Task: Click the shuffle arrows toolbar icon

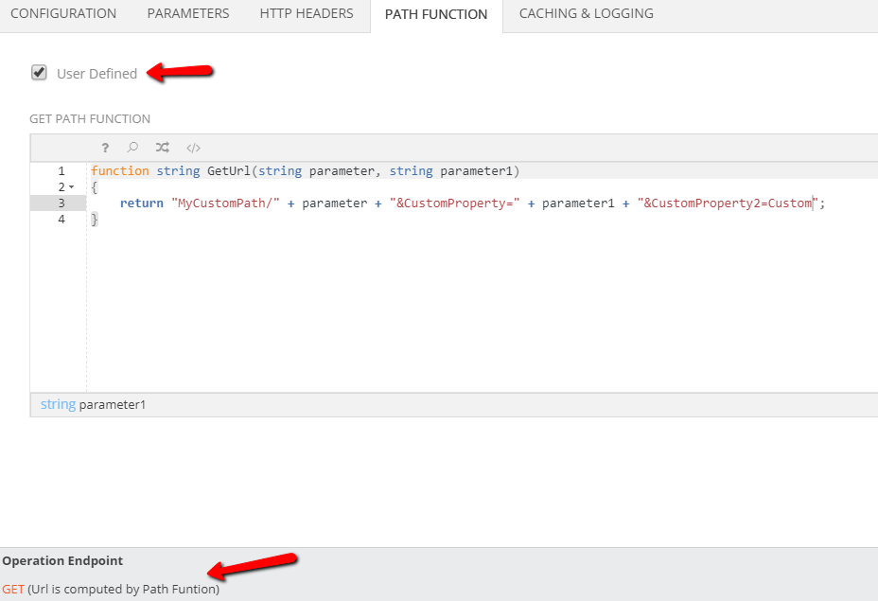Action: click(163, 148)
